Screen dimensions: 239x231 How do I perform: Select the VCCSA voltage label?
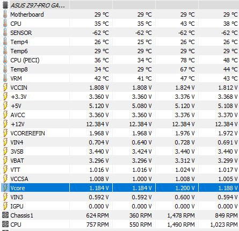(19, 179)
